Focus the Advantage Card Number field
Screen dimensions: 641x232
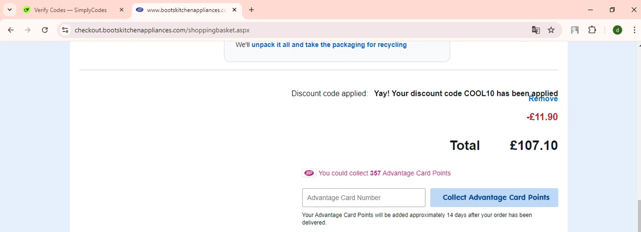pyautogui.click(x=363, y=198)
